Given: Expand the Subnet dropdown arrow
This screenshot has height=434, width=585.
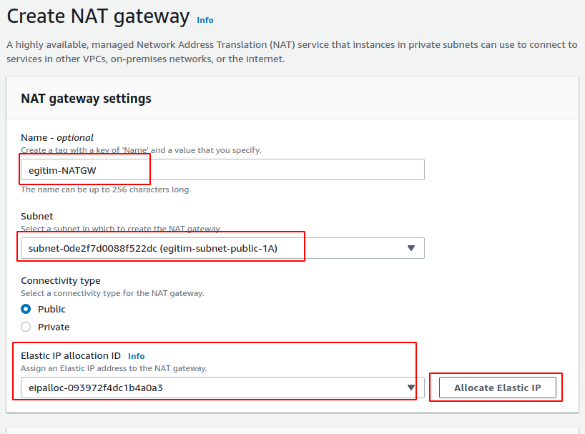Looking at the screenshot, I should (411, 248).
